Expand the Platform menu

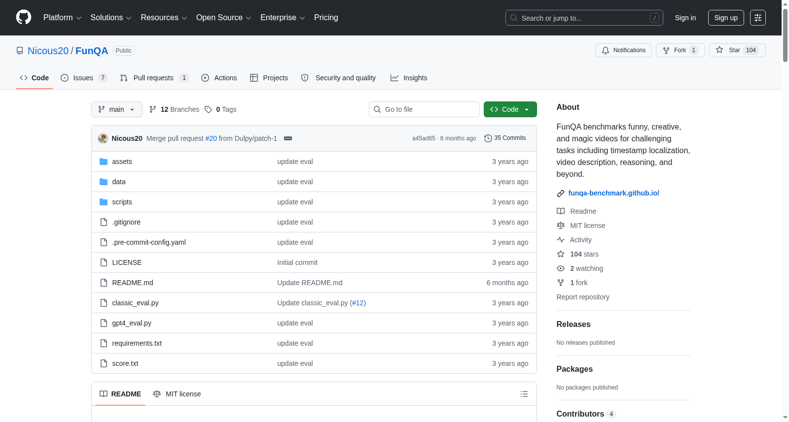click(x=62, y=18)
